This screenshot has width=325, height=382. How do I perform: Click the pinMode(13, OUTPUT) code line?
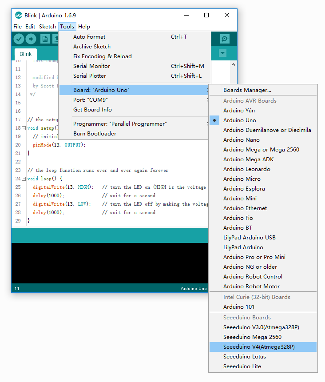pos(59,145)
